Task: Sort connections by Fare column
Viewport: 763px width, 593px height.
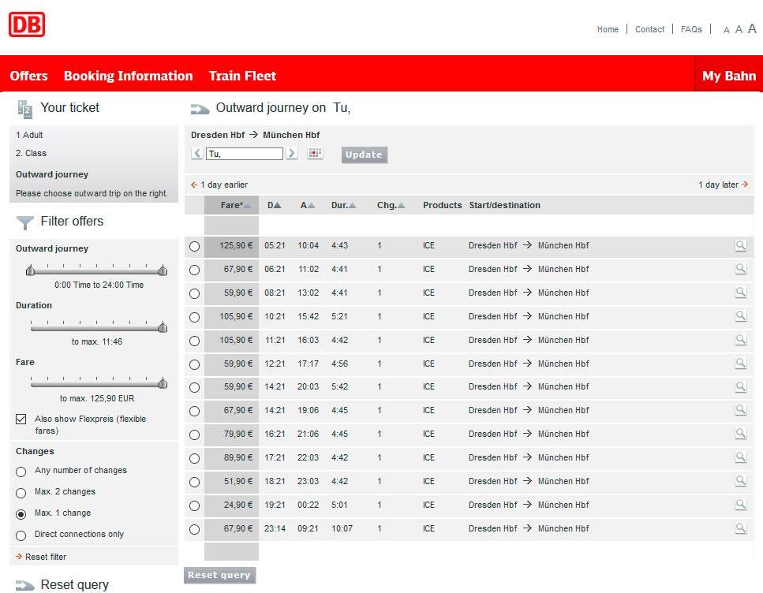Action: [232, 206]
